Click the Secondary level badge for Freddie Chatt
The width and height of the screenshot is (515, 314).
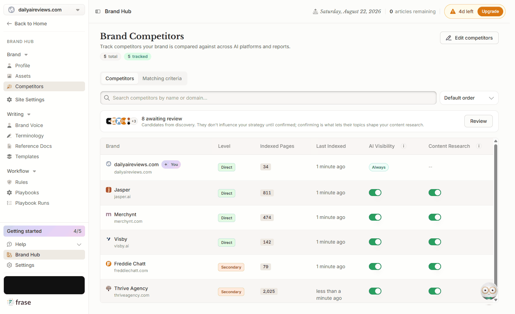pos(231,267)
